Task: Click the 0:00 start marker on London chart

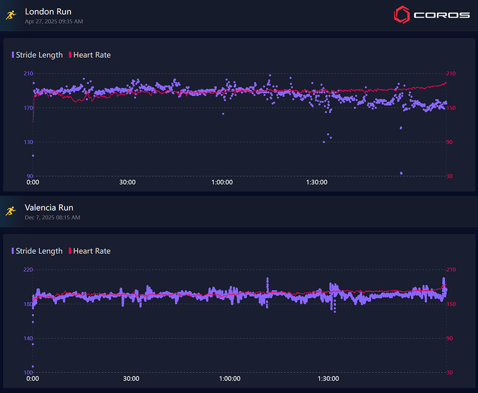Action: pyautogui.click(x=32, y=182)
